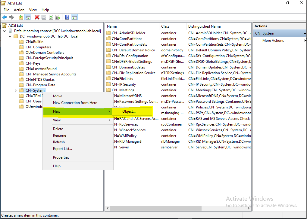The height and width of the screenshot is (219, 307).
Task: Choose New Connection from Here
Action: 78,103
